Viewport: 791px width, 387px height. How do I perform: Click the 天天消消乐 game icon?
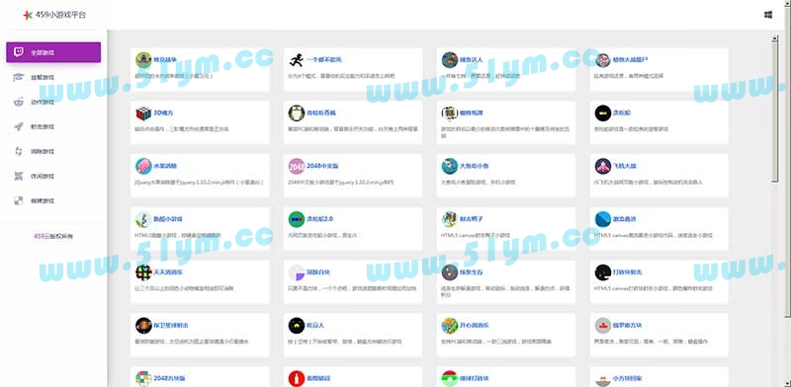click(143, 272)
